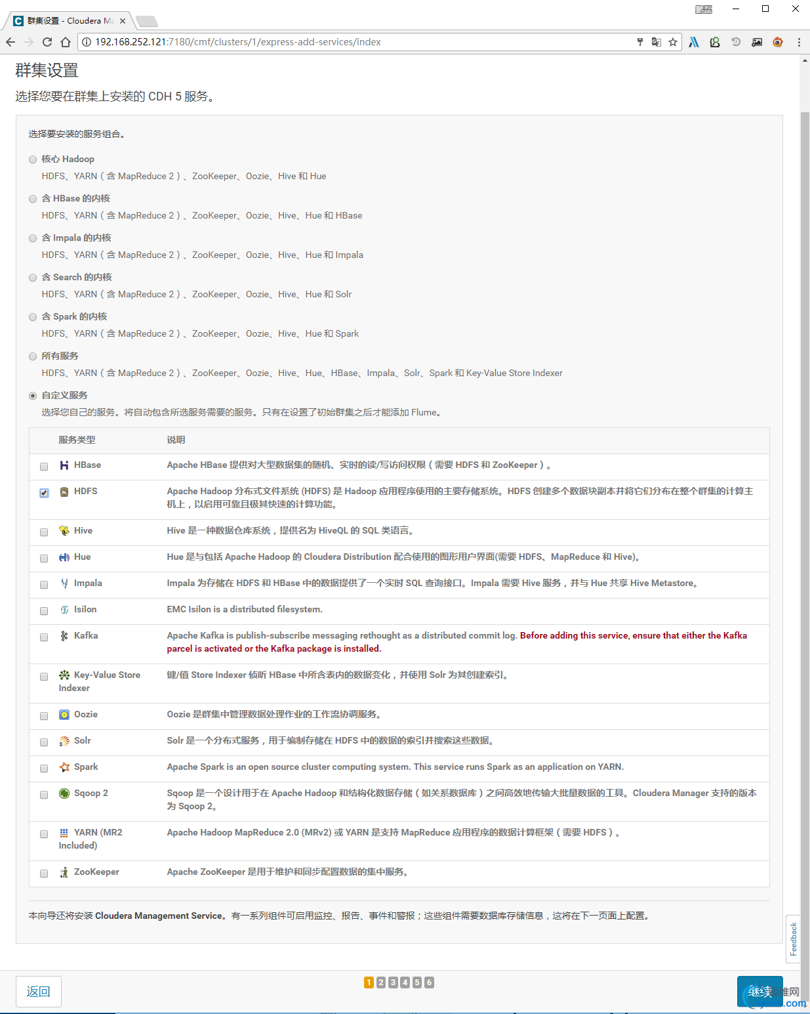Select the 所有服务 radio option
This screenshot has width=810, height=1014.
[33, 356]
